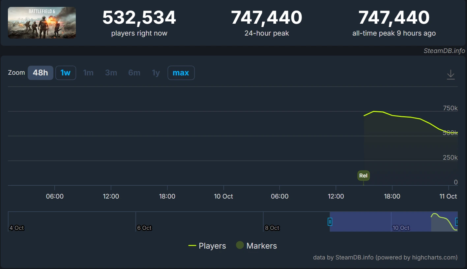Click the 532,534 players right now figure

(x=139, y=18)
